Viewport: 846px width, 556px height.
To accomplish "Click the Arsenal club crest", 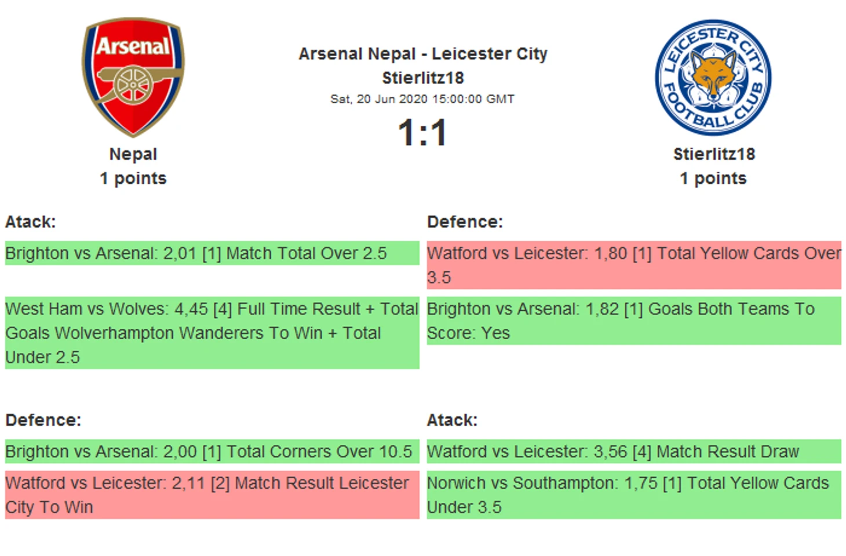I will [x=133, y=77].
